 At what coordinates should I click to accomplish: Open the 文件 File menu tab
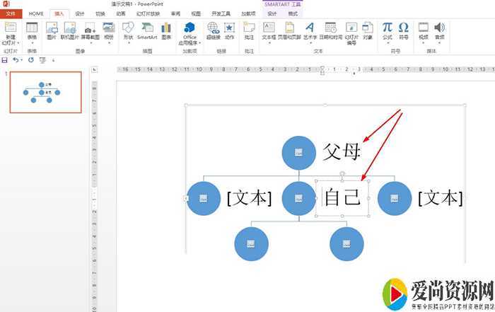point(11,13)
